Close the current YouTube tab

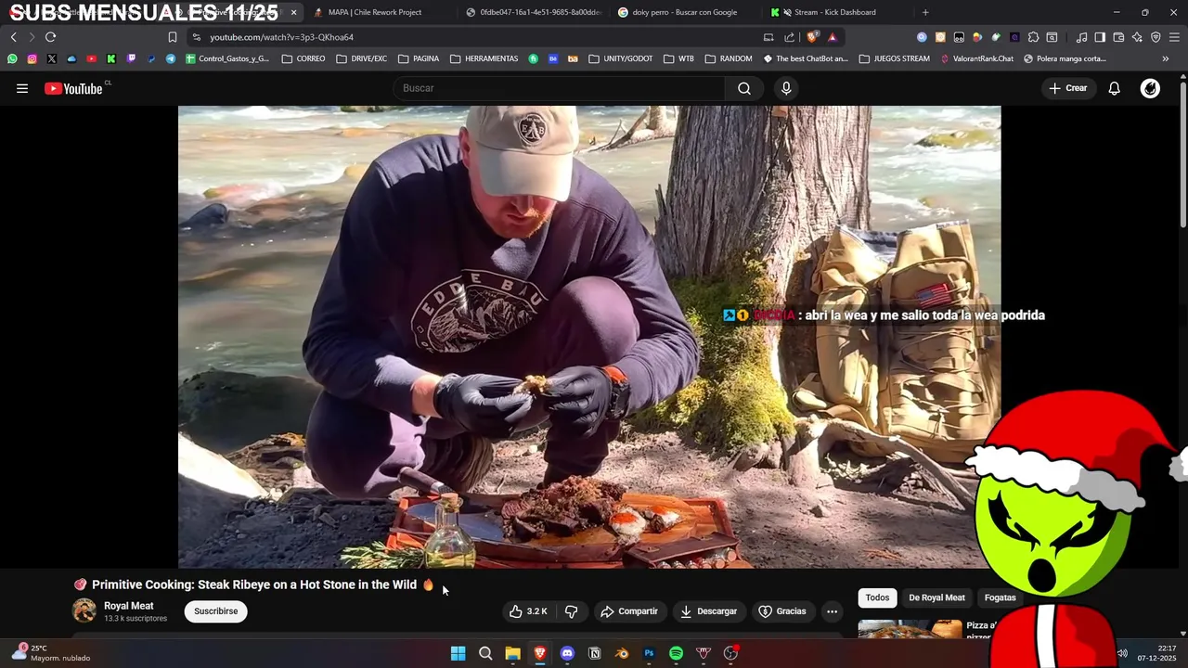293,12
